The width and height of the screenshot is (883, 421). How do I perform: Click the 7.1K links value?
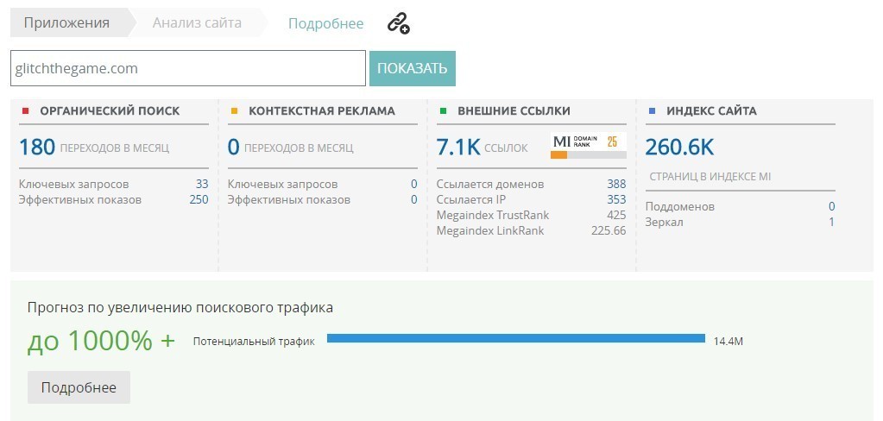(458, 148)
